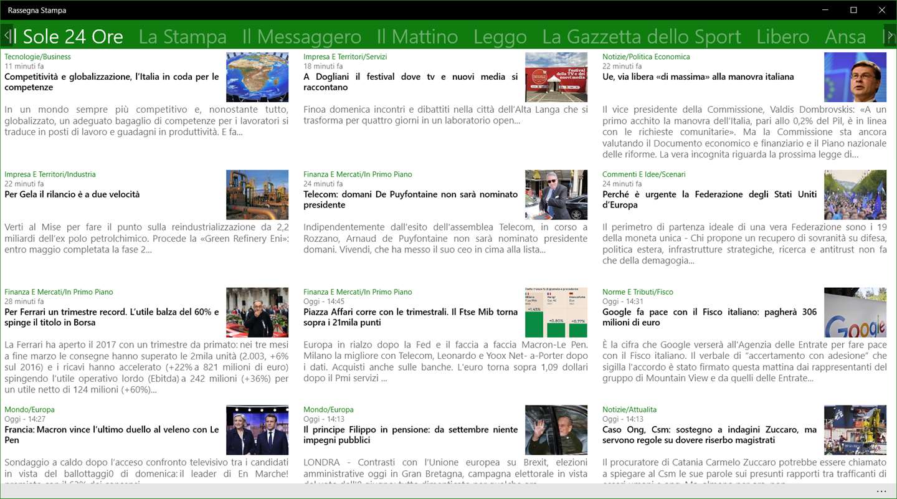The height and width of the screenshot is (499, 897).
Task: Open headline A Dogliani il festival
Action: pyautogui.click(x=411, y=82)
